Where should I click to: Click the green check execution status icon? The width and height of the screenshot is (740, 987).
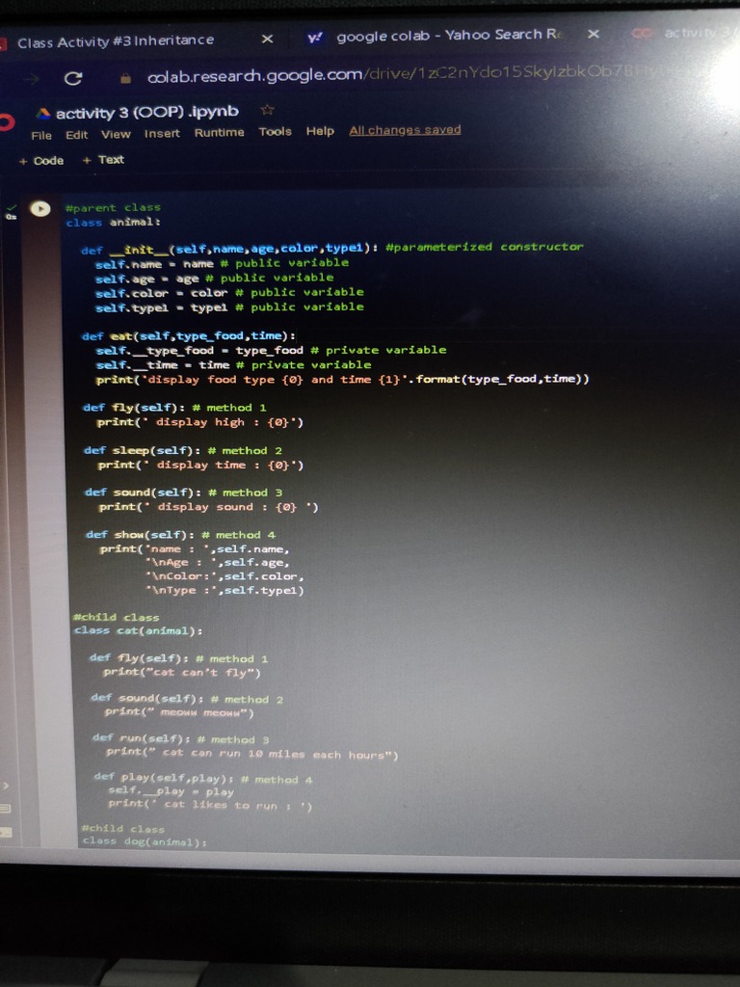tap(11, 206)
